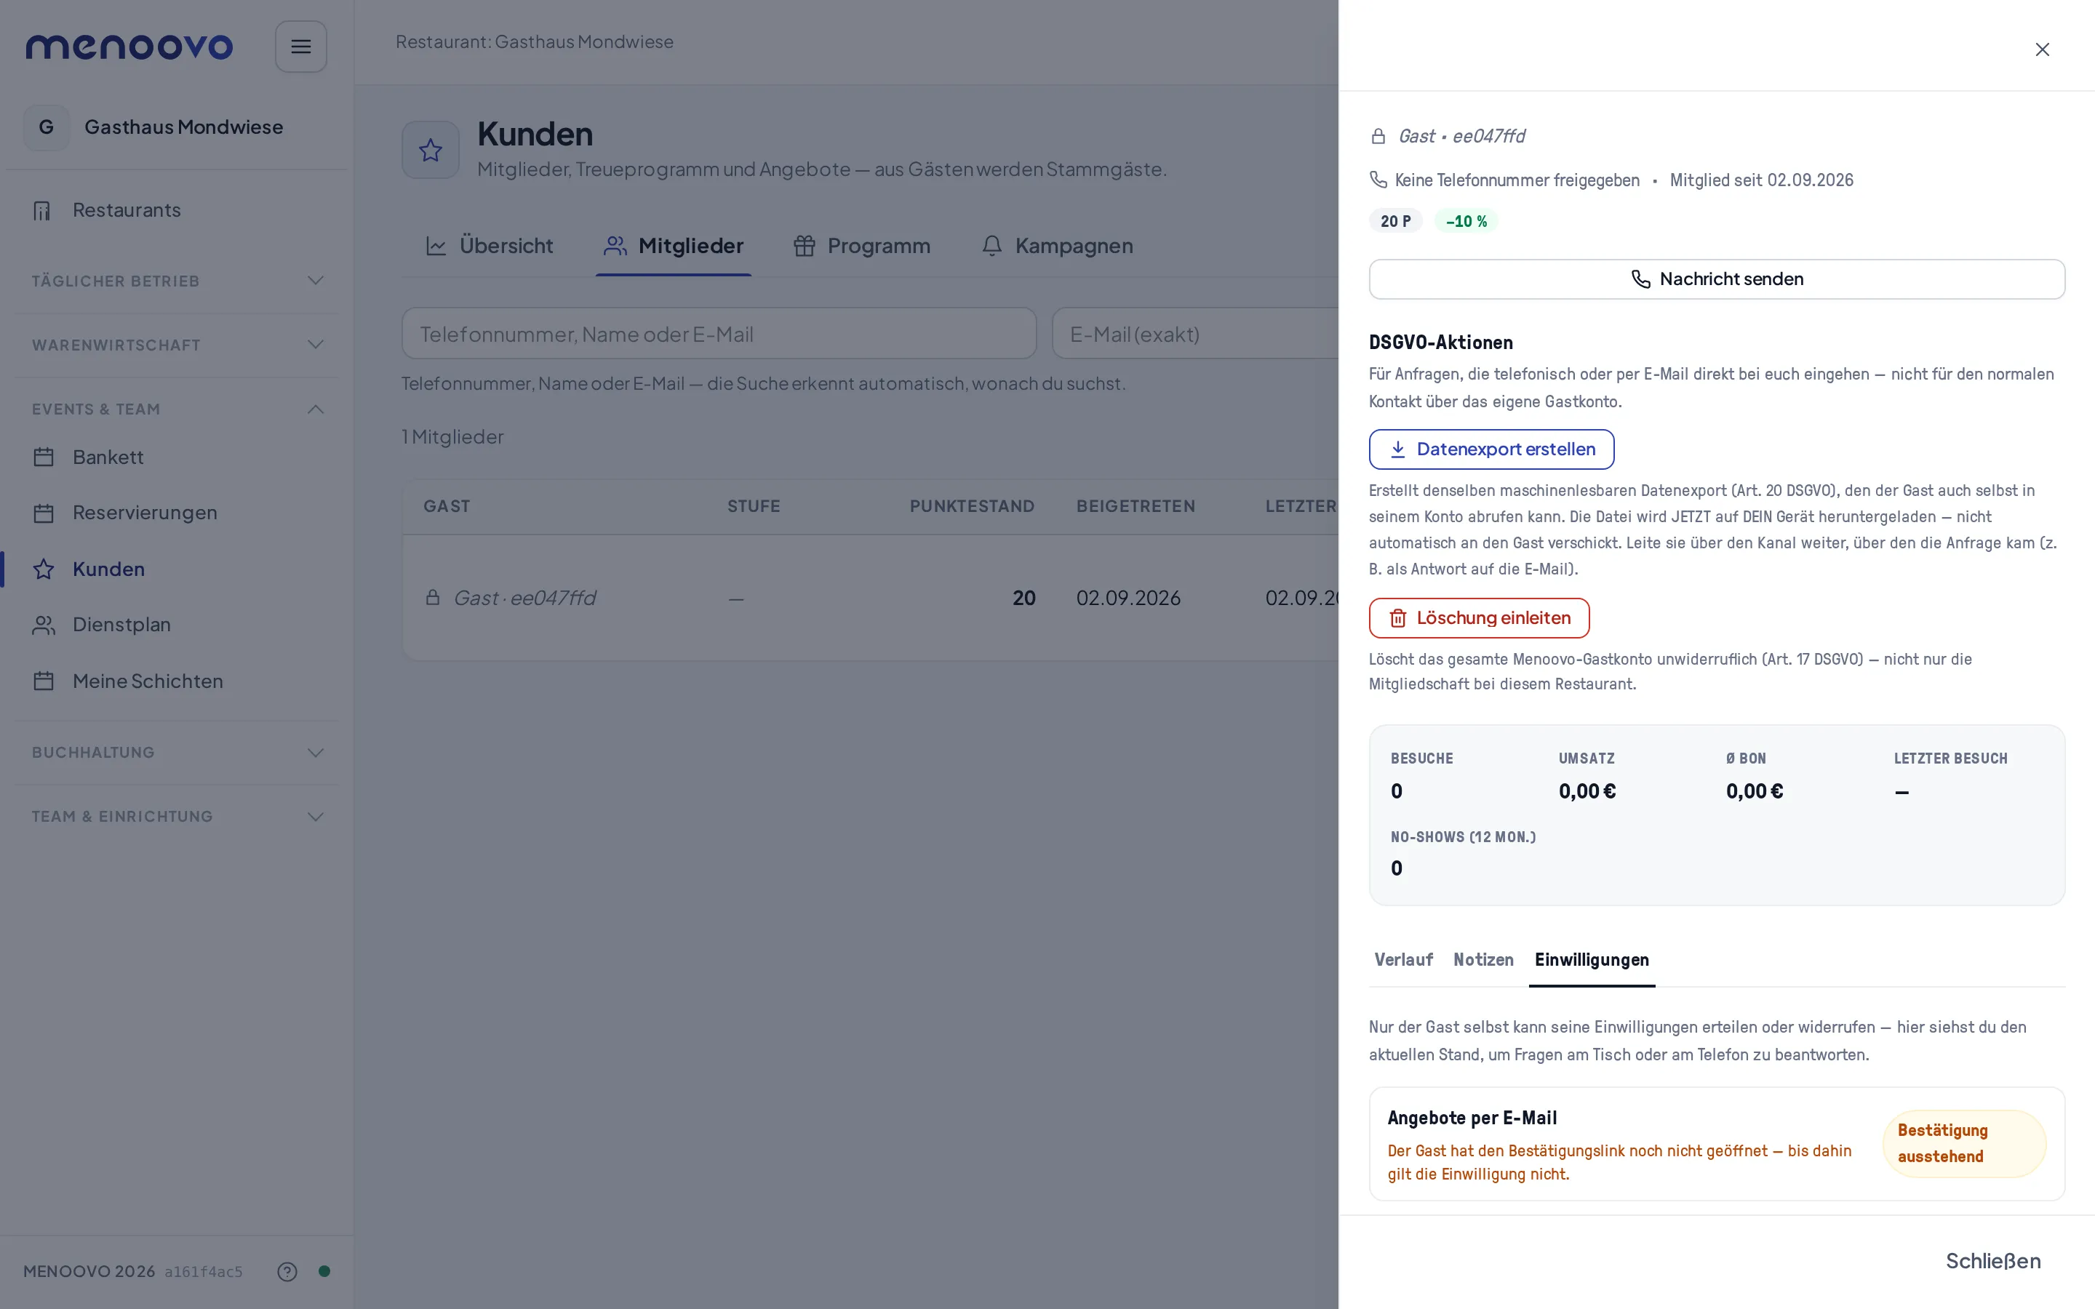Expand the Warenwirtschaft section
Viewport: 2095px width, 1309px height.
(177, 345)
